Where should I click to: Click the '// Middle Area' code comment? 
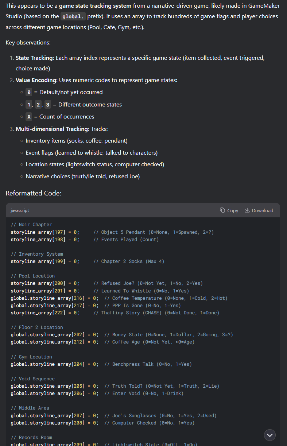tap(30, 408)
